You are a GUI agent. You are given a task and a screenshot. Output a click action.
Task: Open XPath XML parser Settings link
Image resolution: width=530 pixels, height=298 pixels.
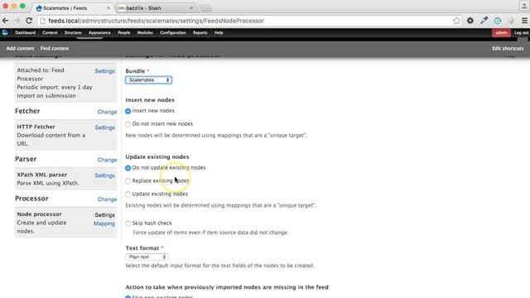(105, 175)
